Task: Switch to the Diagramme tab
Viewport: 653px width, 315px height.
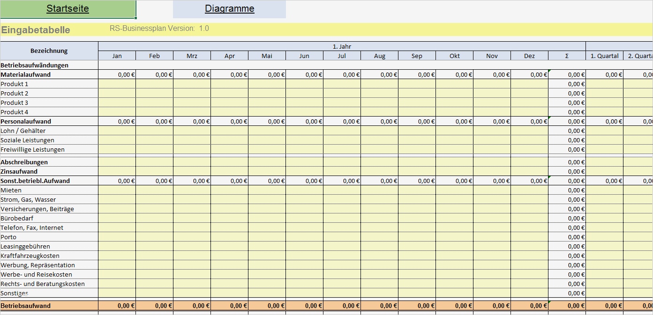Action: coord(229,8)
